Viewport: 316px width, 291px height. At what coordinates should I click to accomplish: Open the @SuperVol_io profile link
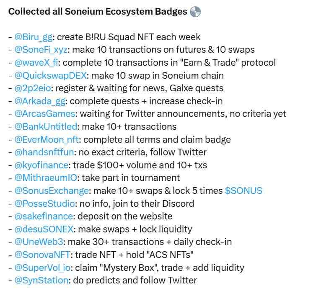[x=42, y=268]
